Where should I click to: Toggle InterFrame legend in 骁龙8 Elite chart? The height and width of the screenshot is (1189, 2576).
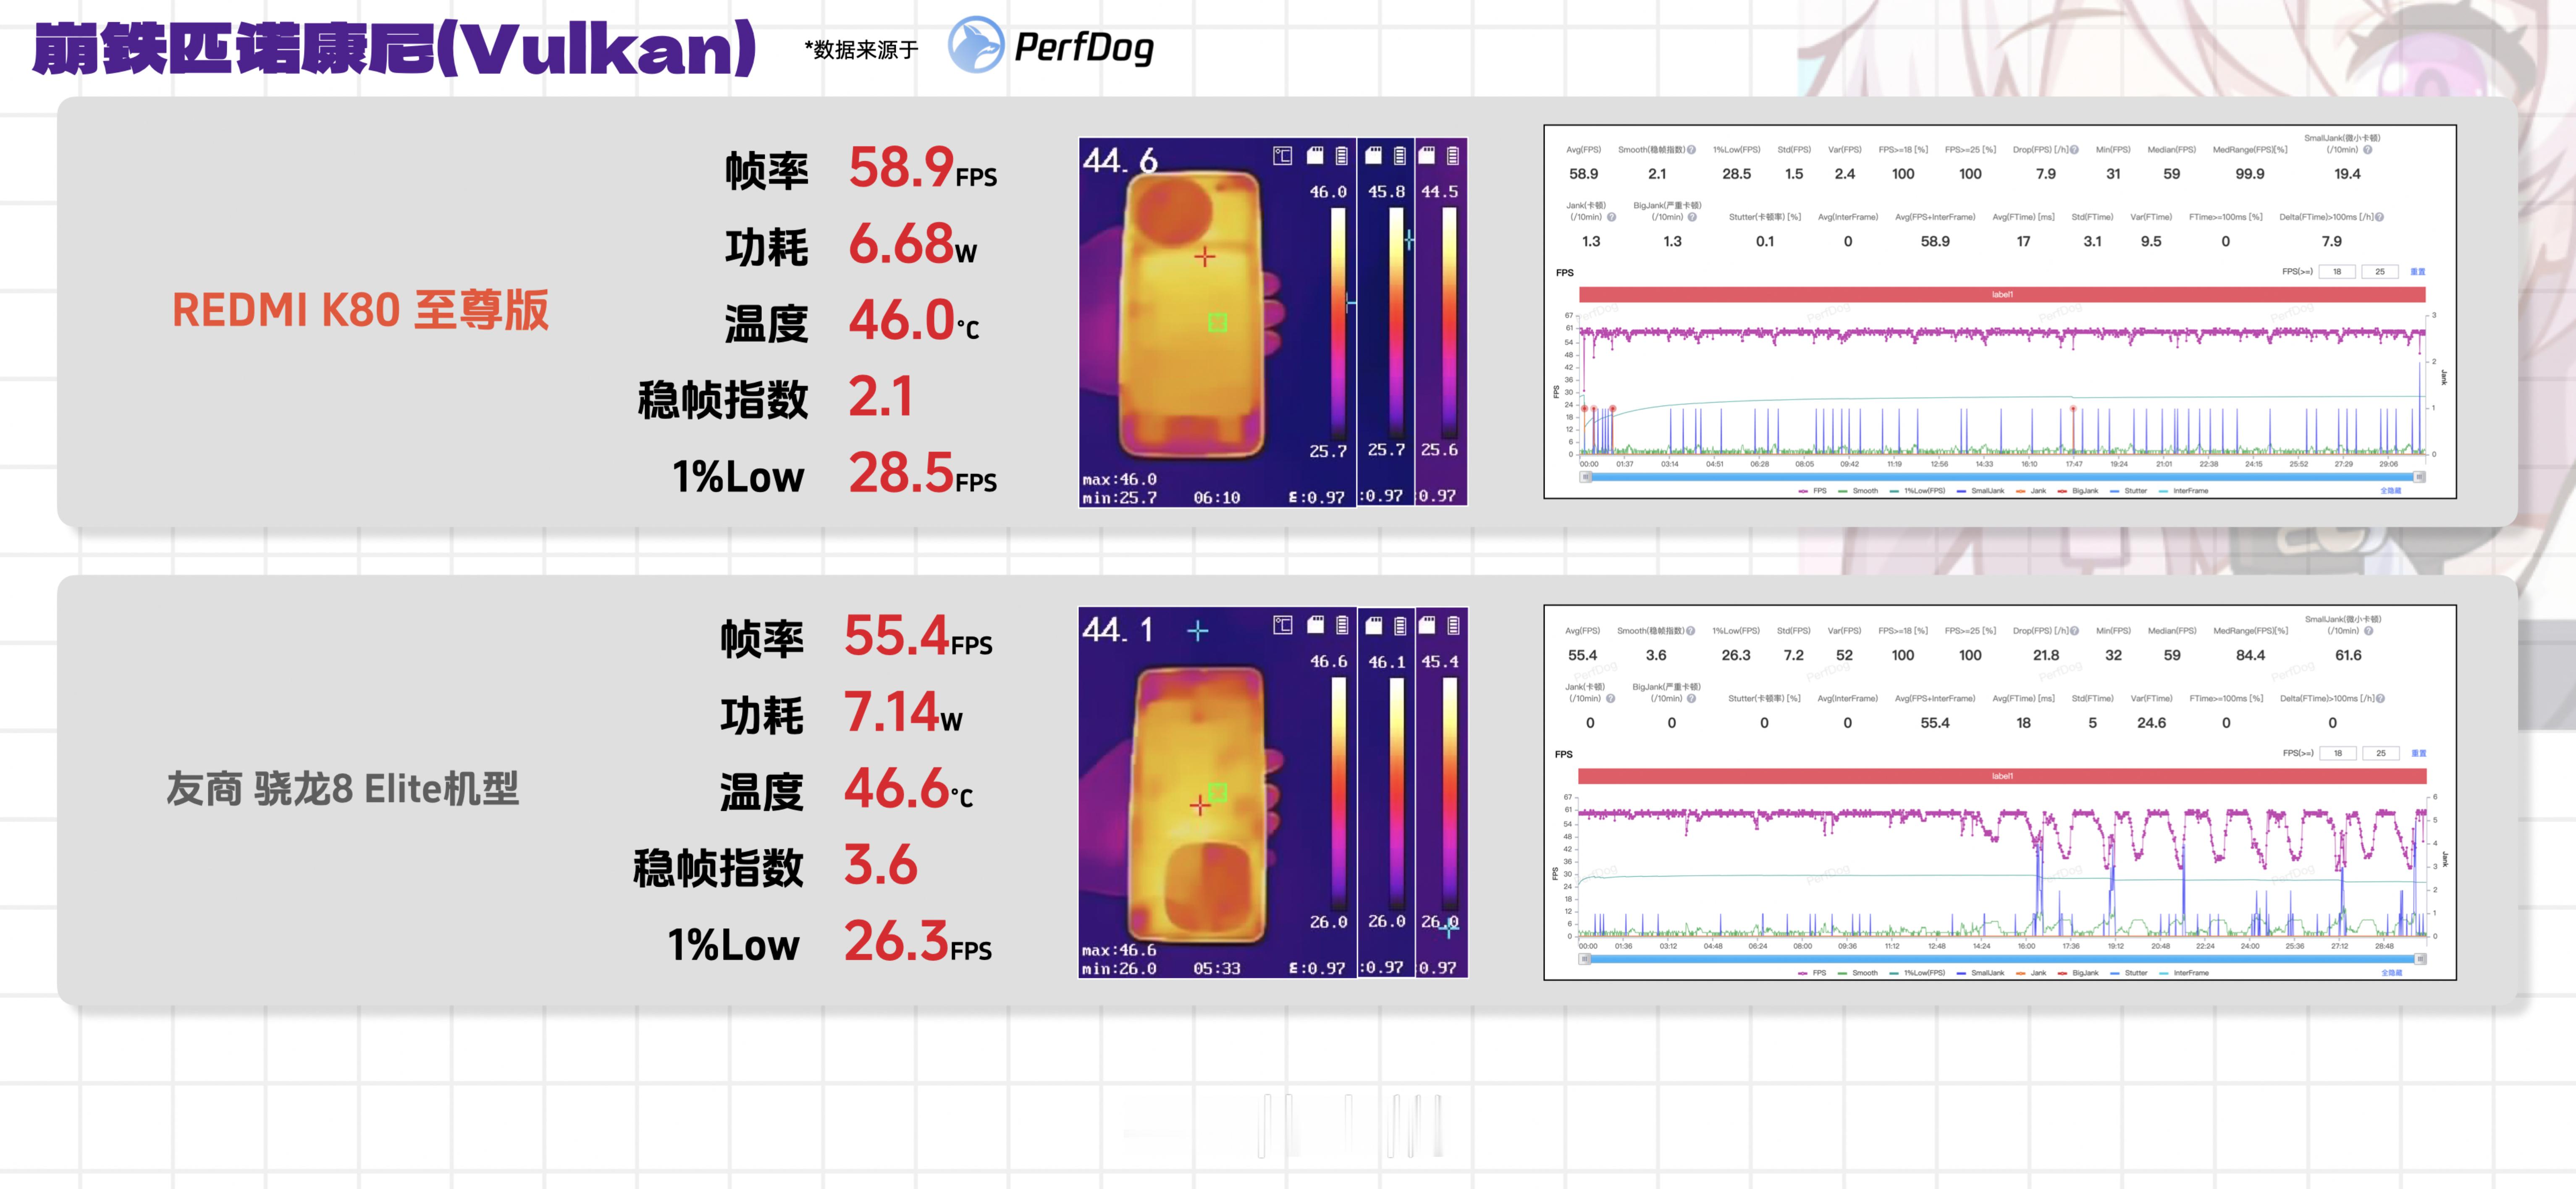click(2184, 973)
